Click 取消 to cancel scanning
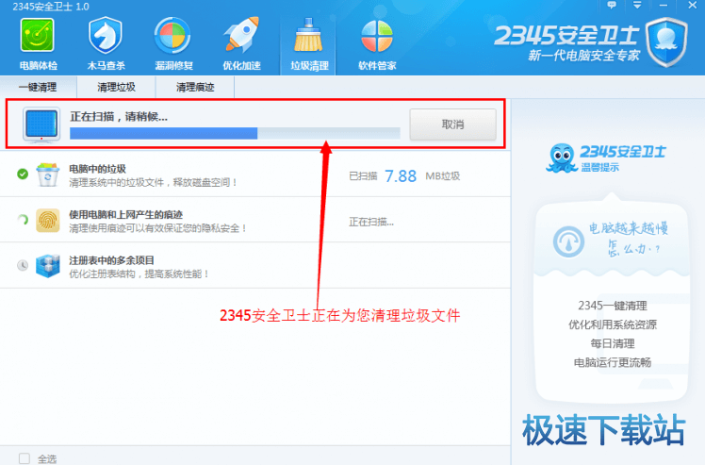The width and height of the screenshot is (705, 465). click(x=452, y=125)
